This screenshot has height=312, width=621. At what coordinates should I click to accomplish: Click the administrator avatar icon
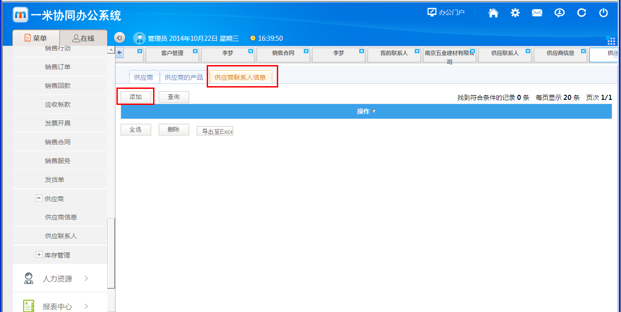click(139, 38)
